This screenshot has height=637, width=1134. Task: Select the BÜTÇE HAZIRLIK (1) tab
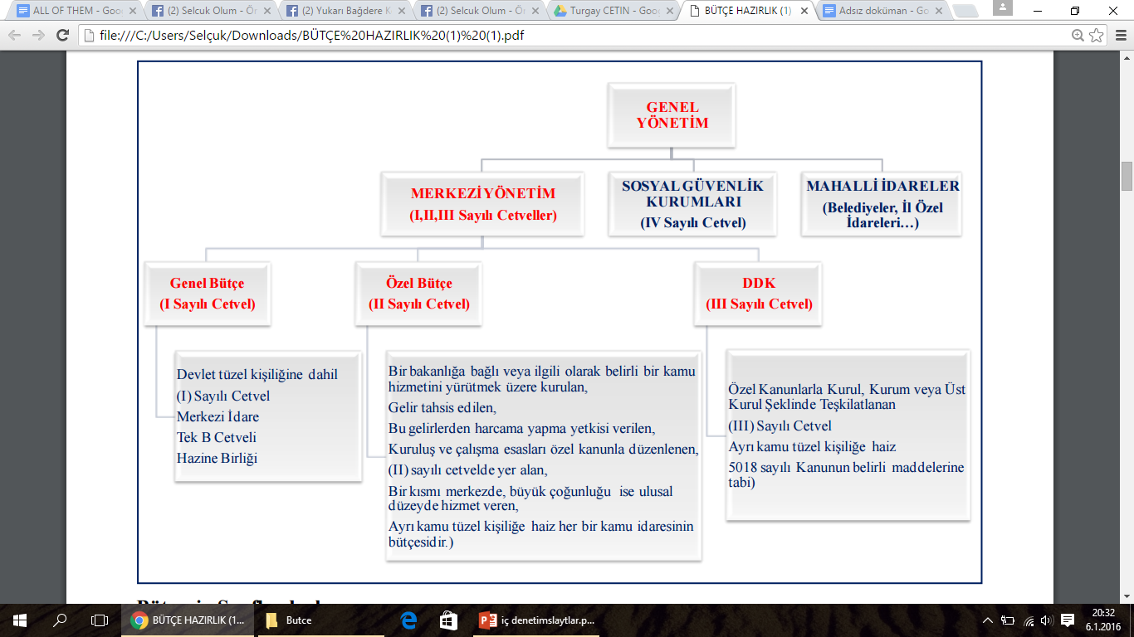748,12
